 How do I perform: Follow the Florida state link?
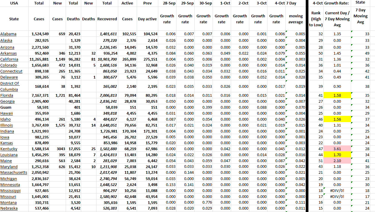click(7, 95)
